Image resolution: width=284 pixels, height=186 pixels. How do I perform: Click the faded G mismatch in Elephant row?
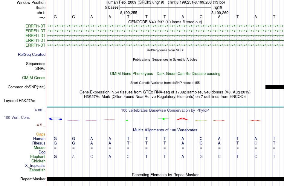[201, 157]
